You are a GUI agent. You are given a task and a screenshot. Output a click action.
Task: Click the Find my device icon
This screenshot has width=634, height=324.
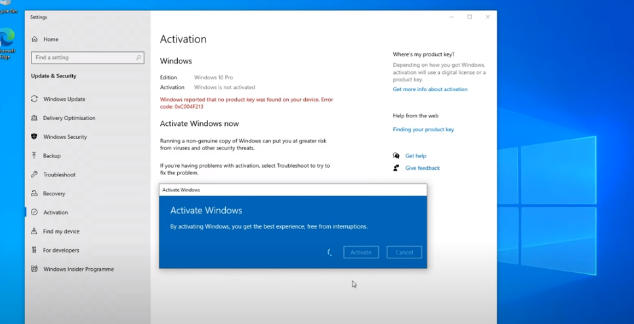34,232
